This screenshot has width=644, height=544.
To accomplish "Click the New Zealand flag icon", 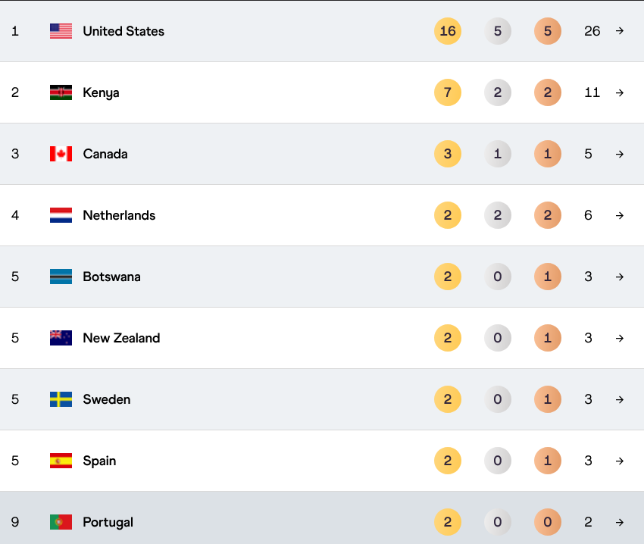I will point(61,338).
